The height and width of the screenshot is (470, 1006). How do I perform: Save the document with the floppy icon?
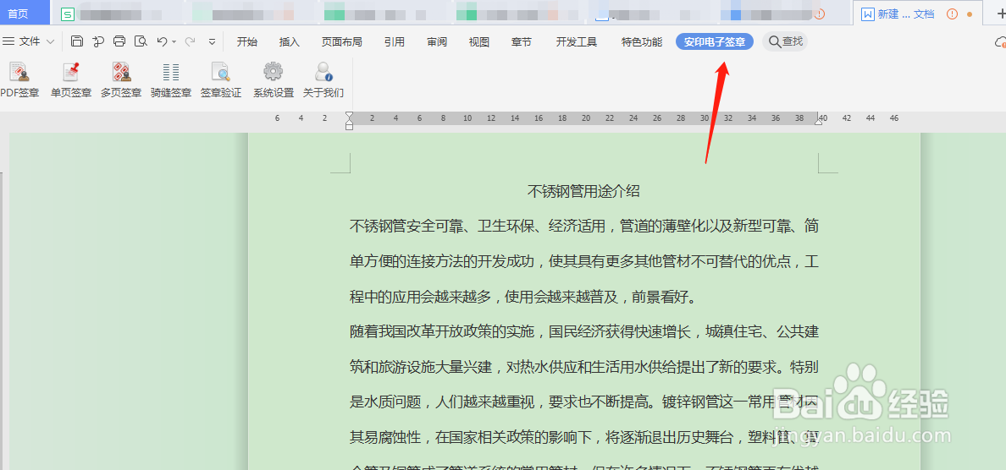point(77,41)
